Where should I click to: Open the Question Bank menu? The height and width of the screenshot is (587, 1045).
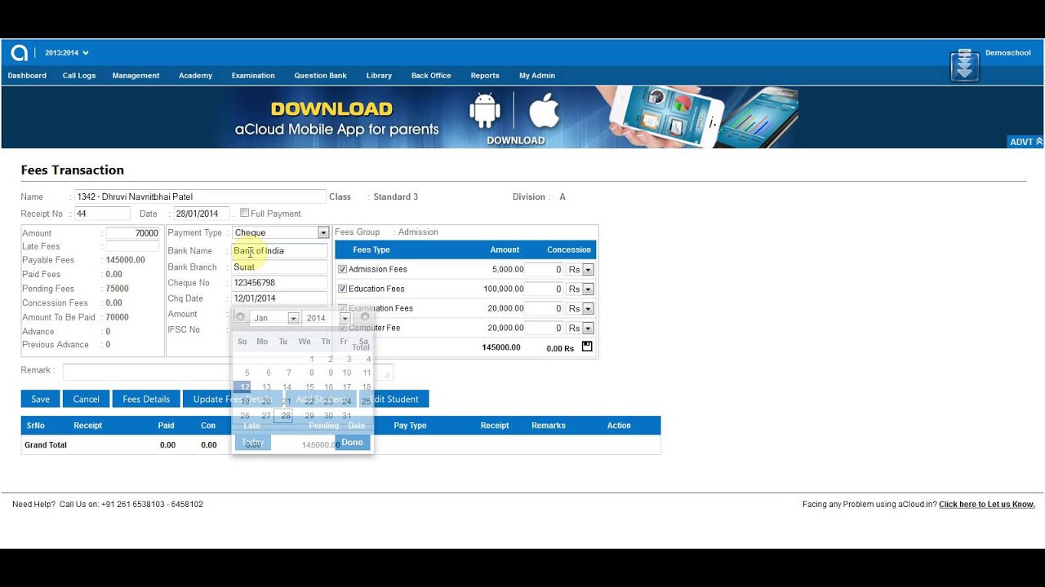[320, 76]
